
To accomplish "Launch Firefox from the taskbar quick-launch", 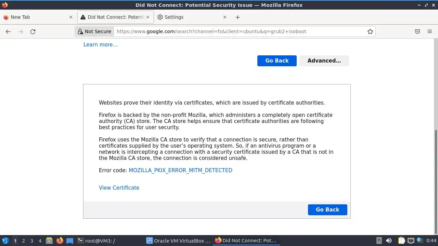I will pos(60,241).
